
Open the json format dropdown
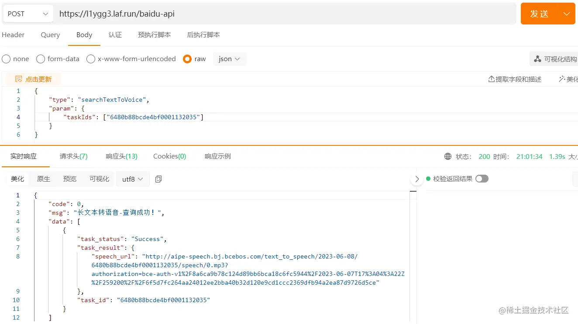point(230,59)
